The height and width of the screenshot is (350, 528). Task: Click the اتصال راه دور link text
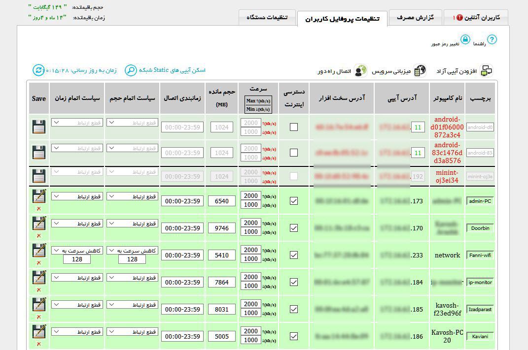pos(334,71)
